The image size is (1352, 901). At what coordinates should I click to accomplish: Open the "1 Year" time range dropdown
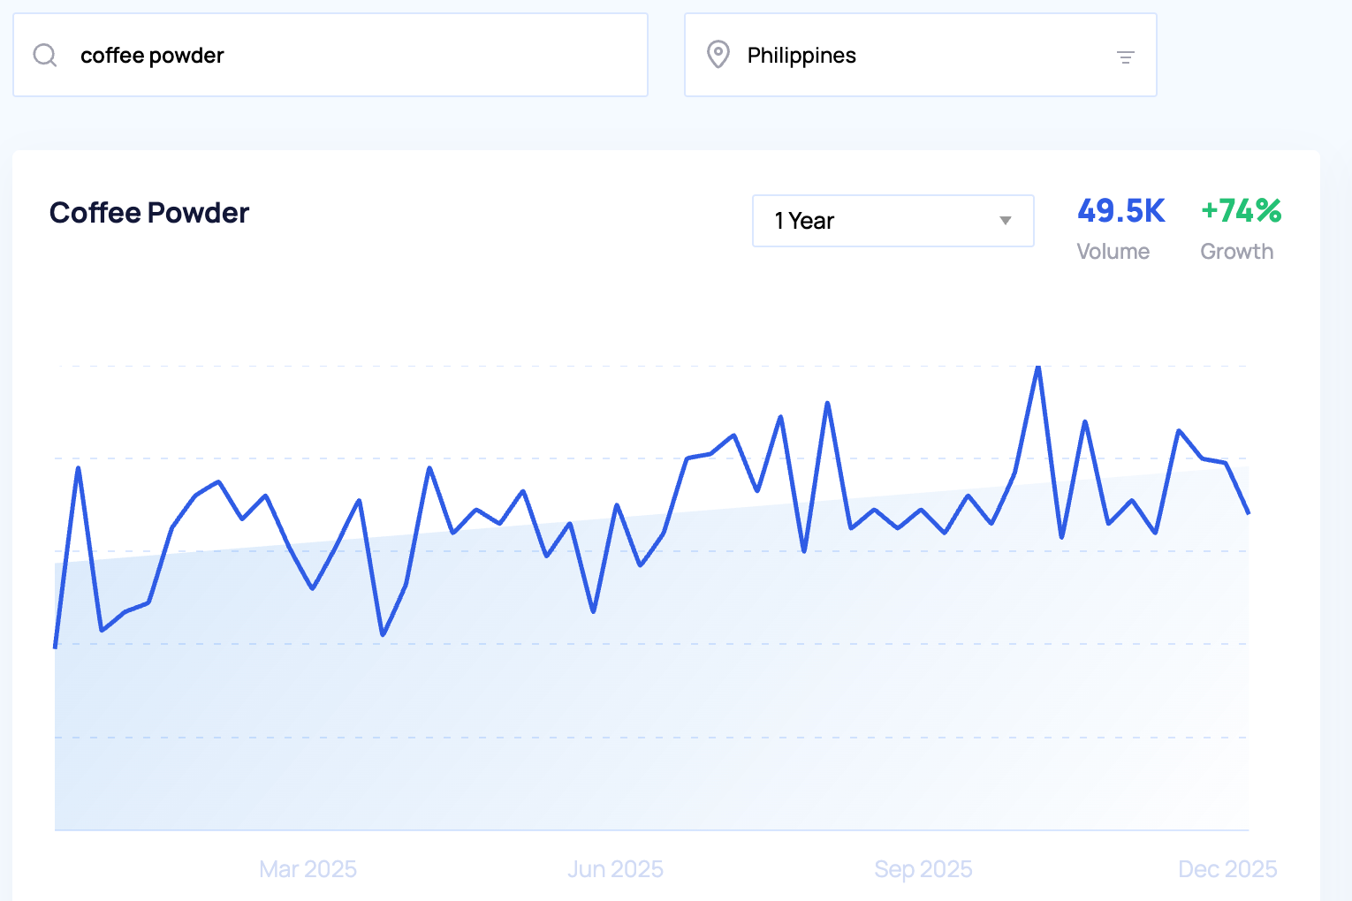point(892,221)
